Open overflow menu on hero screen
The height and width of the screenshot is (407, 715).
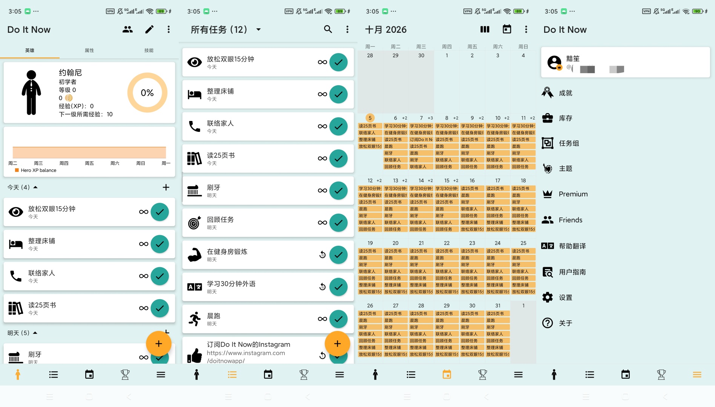coord(169,29)
